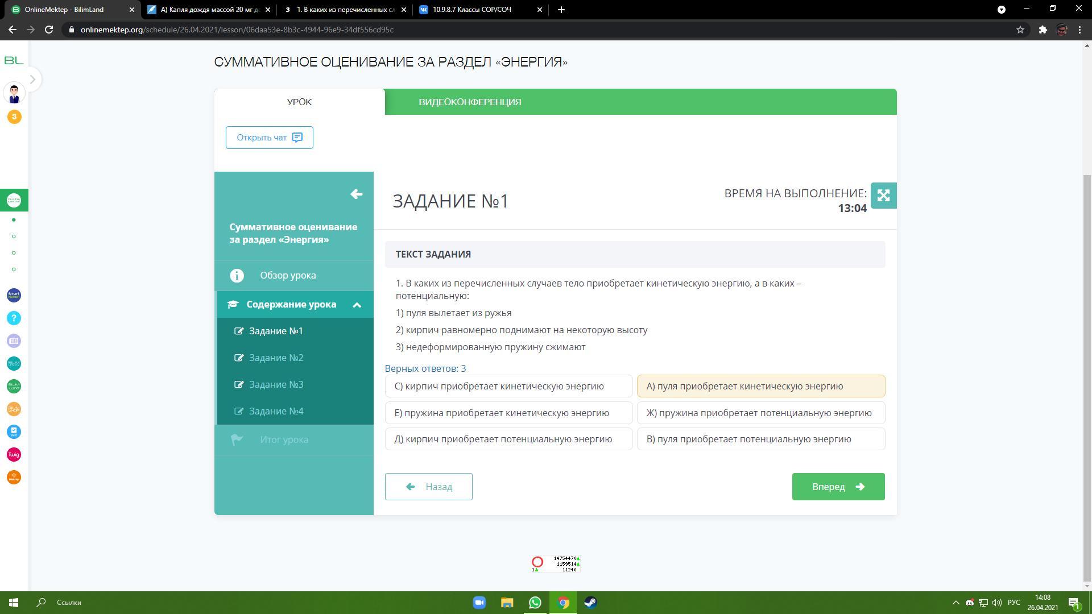Select answer Д) кирпич приобретает потенциальную энергию
The width and height of the screenshot is (1092, 614).
click(508, 439)
